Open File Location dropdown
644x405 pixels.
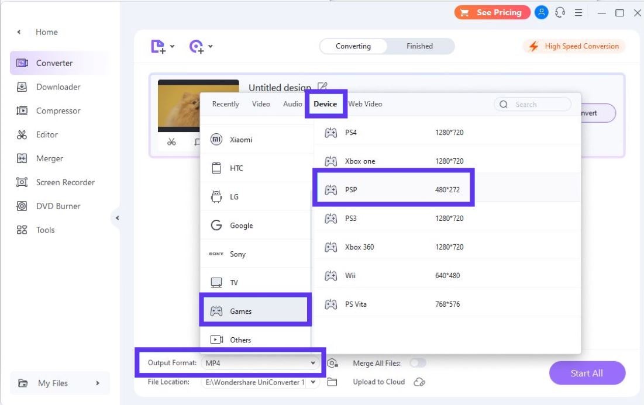(313, 382)
